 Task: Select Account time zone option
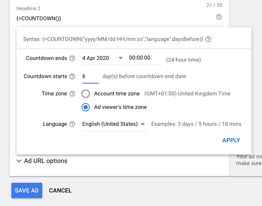pos(86,94)
